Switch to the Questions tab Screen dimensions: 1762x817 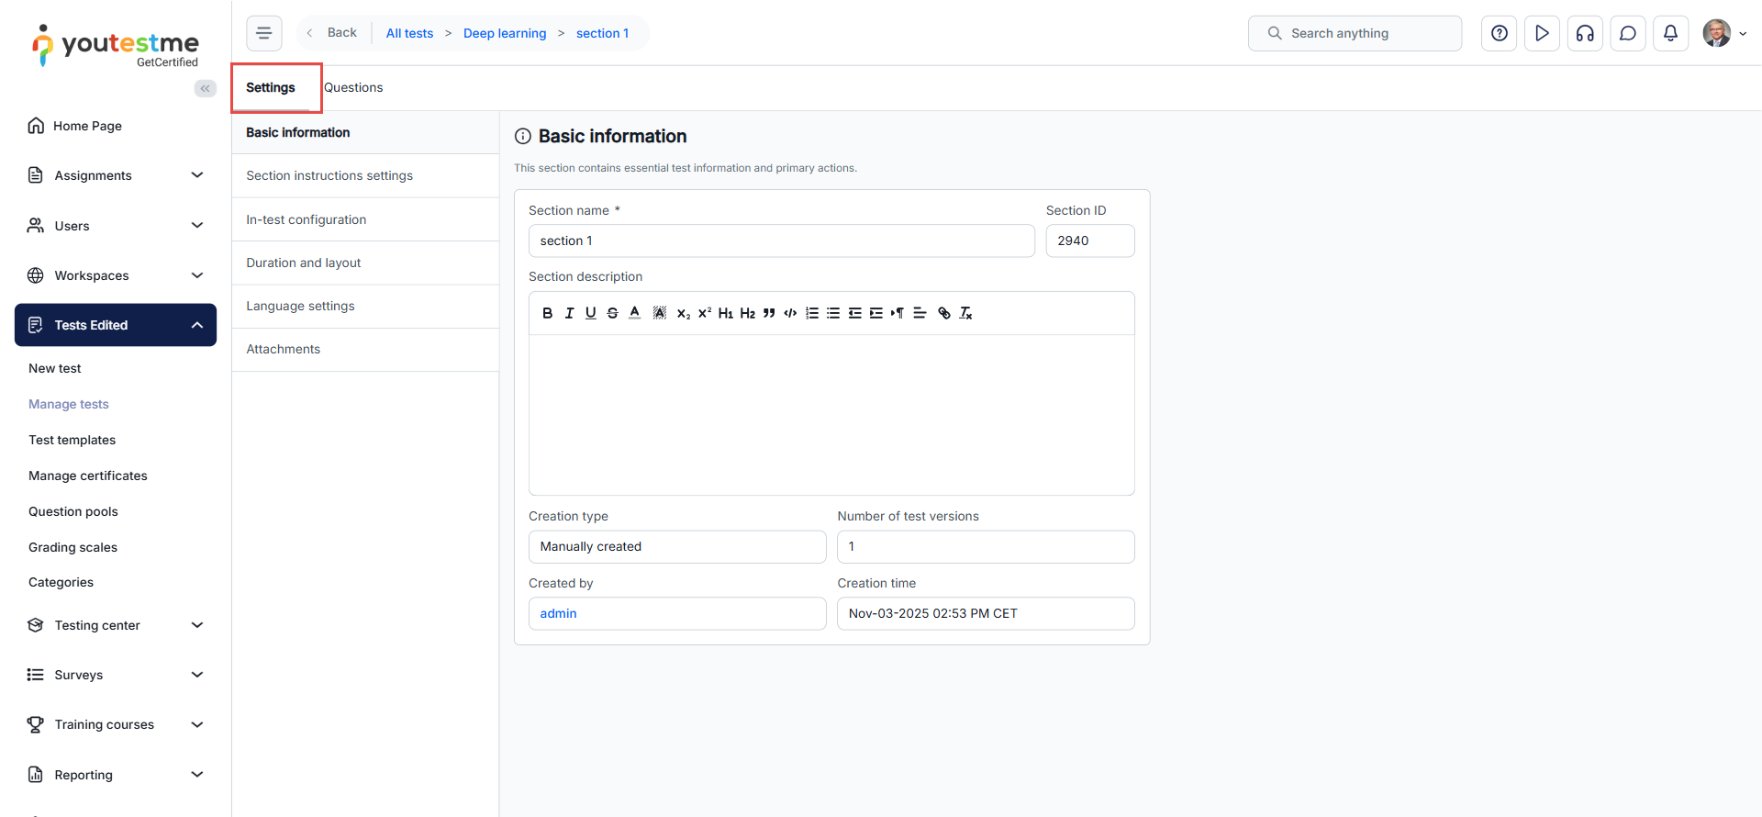[353, 88]
